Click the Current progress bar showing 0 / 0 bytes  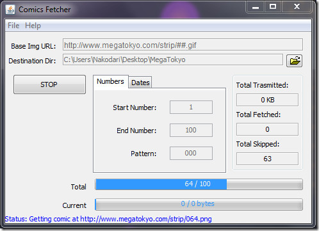[199, 204]
